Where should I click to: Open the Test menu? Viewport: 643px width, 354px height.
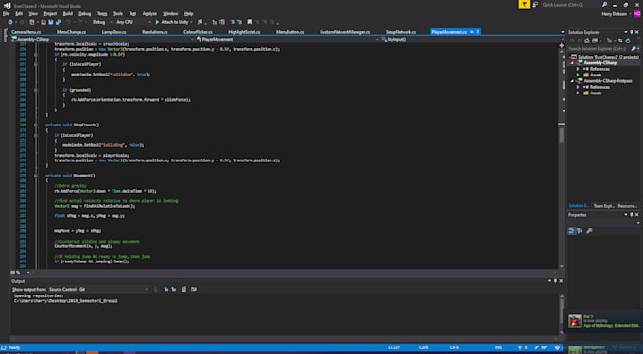point(132,14)
